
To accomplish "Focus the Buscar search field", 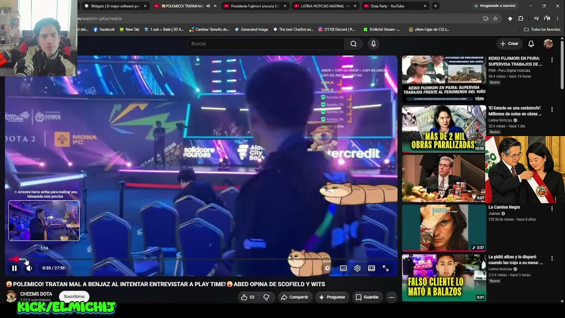I will coord(266,44).
